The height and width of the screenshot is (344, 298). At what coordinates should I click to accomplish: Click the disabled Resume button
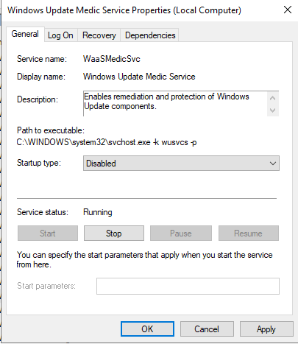pyautogui.click(x=249, y=234)
